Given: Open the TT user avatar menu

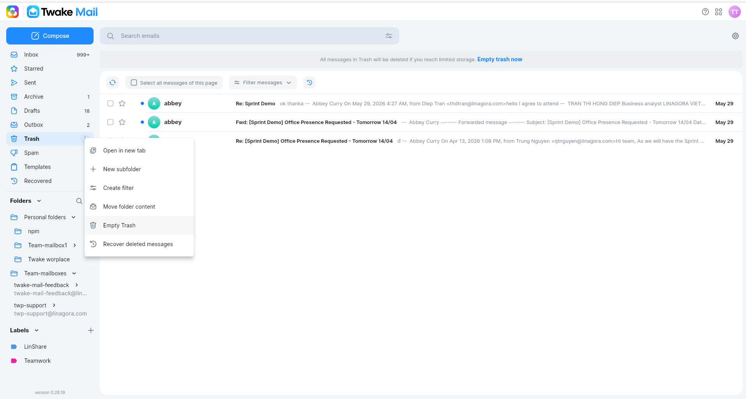Looking at the screenshot, I should (735, 12).
